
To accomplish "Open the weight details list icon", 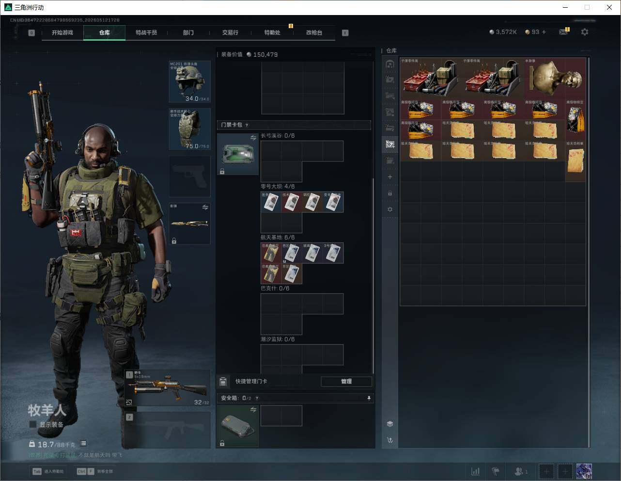I will [83, 443].
